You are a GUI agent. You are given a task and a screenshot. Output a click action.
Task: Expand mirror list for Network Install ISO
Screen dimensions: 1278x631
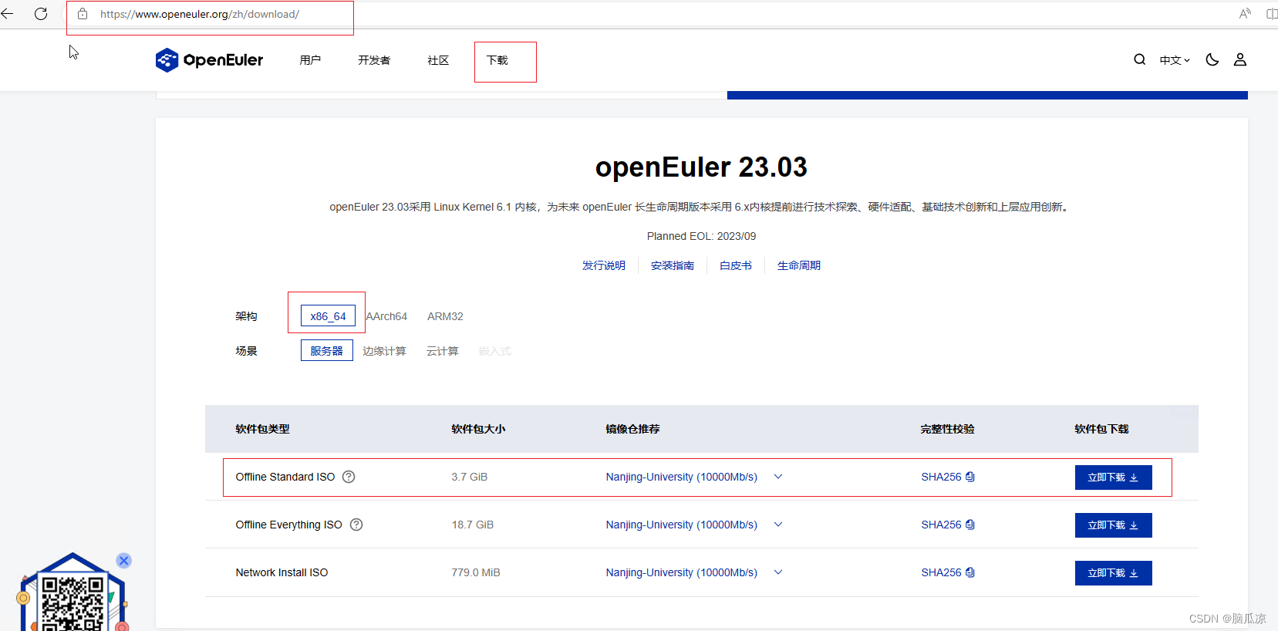[778, 572]
